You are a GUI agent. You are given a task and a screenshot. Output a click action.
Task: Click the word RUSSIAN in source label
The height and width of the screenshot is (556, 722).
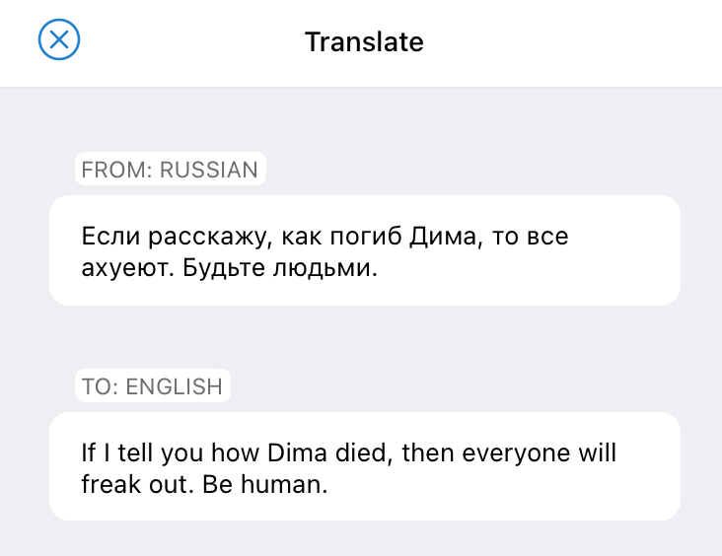(x=208, y=170)
